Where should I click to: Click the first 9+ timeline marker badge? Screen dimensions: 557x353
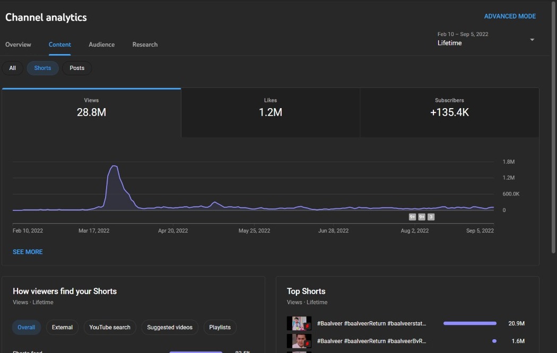(x=412, y=217)
